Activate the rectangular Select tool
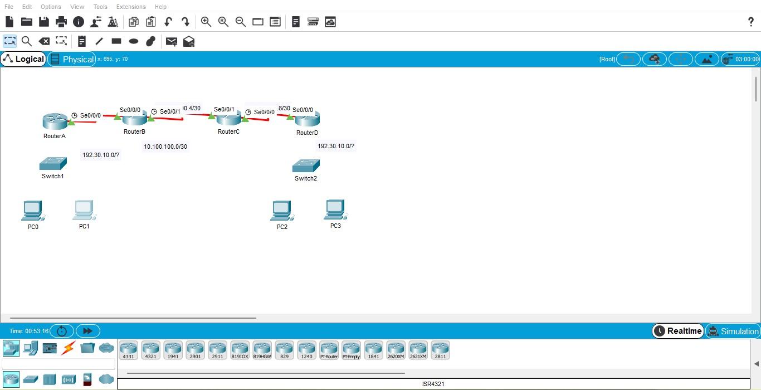 tap(9, 41)
